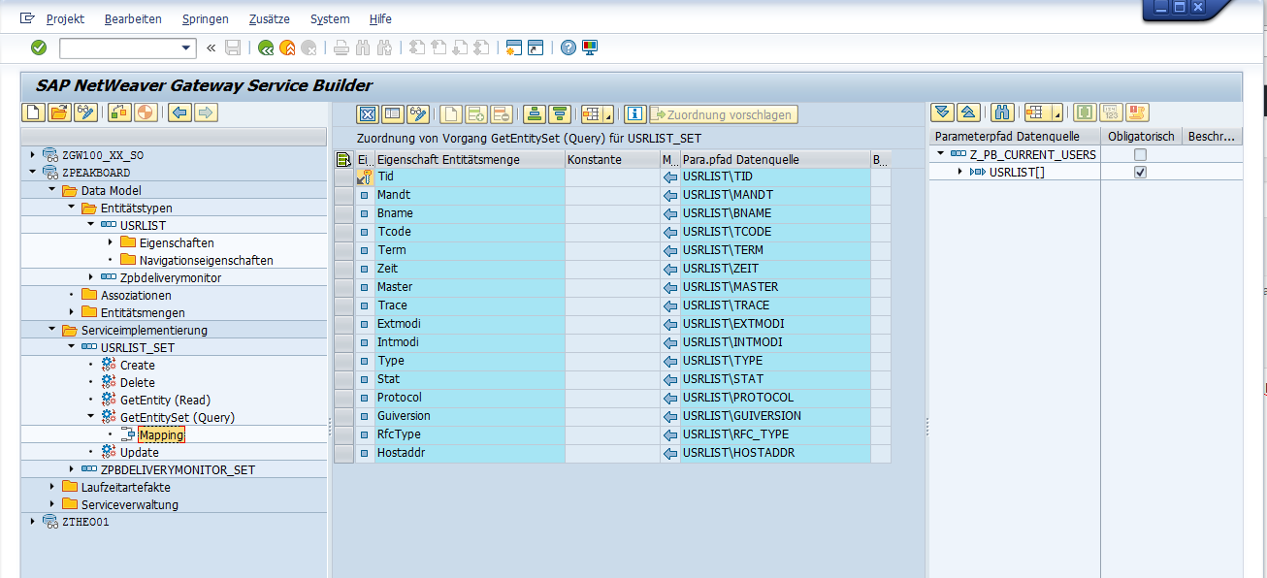Open the Springen menu
The width and height of the screenshot is (1267, 578).
click(x=205, y=19)
